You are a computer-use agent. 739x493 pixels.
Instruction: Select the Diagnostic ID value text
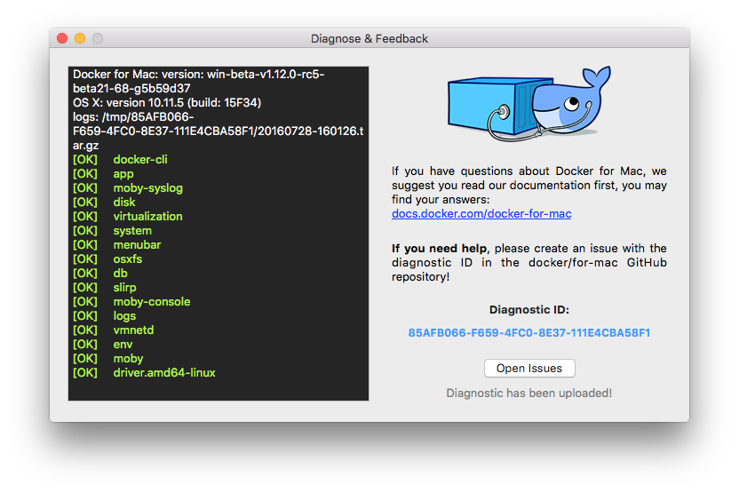[529, 333]
